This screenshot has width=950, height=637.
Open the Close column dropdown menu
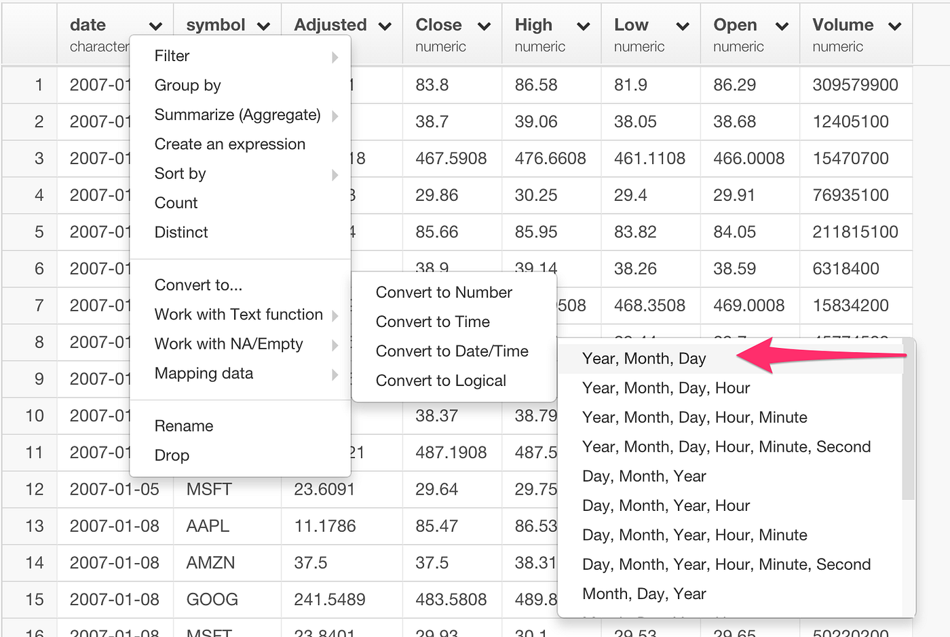tap(484, 25)
